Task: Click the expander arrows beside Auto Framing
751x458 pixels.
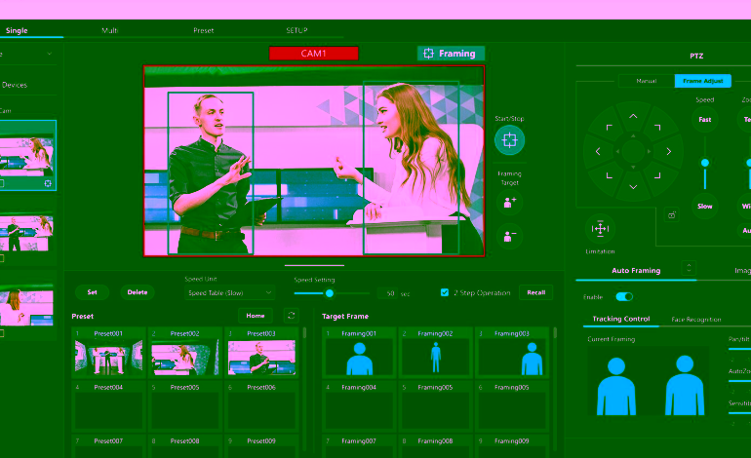Action: [x=689, y=268]
